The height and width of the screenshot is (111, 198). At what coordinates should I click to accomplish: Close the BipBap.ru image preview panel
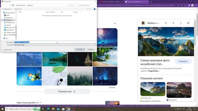[188, 23]
